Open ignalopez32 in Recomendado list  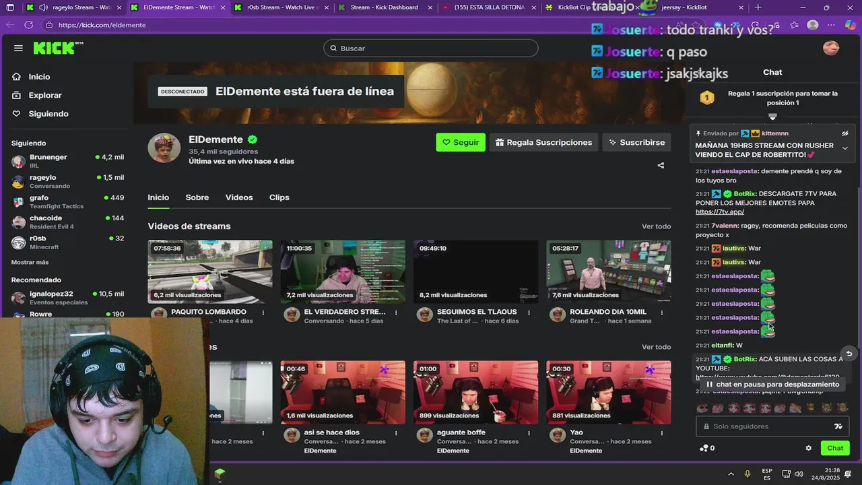pos(67,298)
